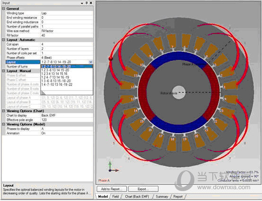The width and height of the screenshot is (262, 201).
Task: Close the Input panel
Action: [x=91, y=3]
